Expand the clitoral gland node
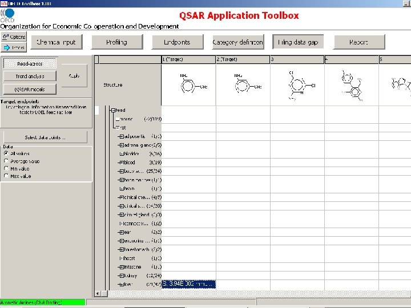 pyautogui.click(x=122, y=215)
